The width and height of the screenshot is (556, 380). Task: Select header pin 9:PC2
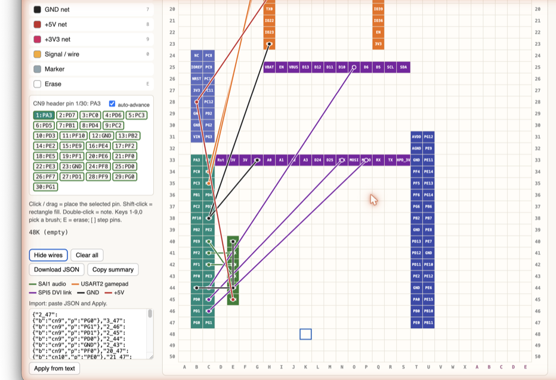point(113,125)
